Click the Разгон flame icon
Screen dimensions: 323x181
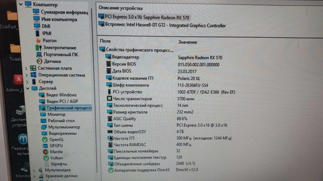point(38,41)
